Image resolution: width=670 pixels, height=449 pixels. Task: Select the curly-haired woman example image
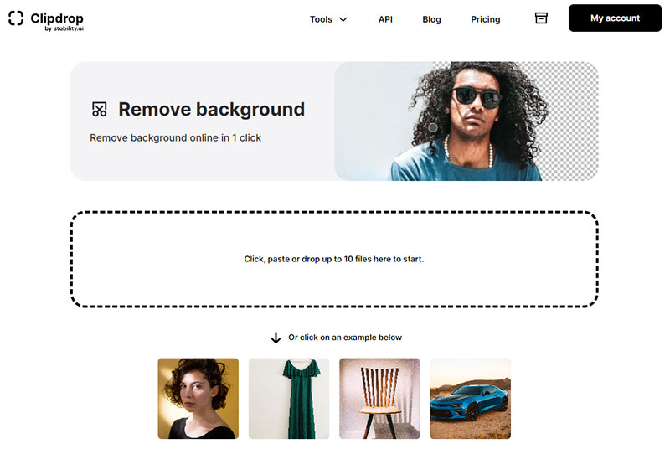click(x=198, y=398)
